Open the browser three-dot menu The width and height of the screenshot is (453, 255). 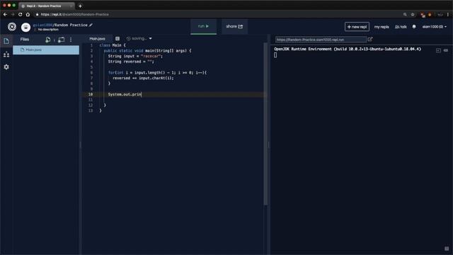(x=448, y=14)
